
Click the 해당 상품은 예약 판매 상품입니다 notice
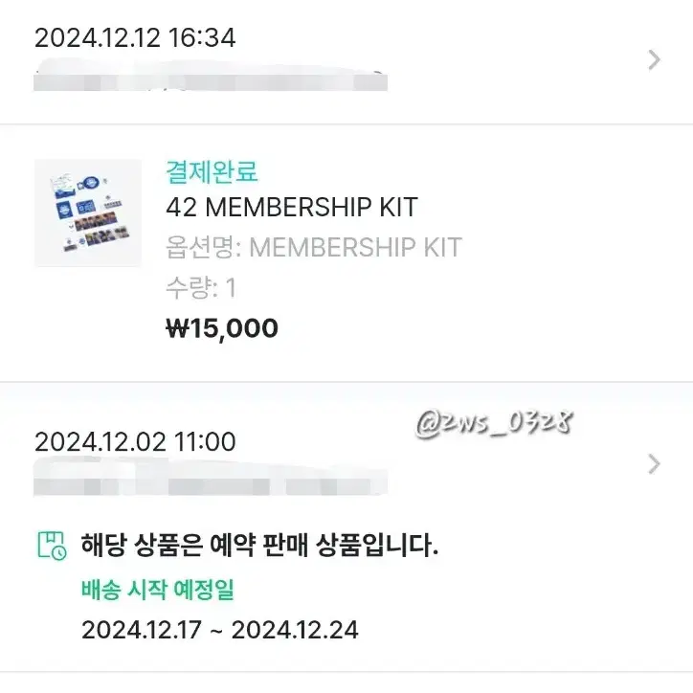coord(259,545)
